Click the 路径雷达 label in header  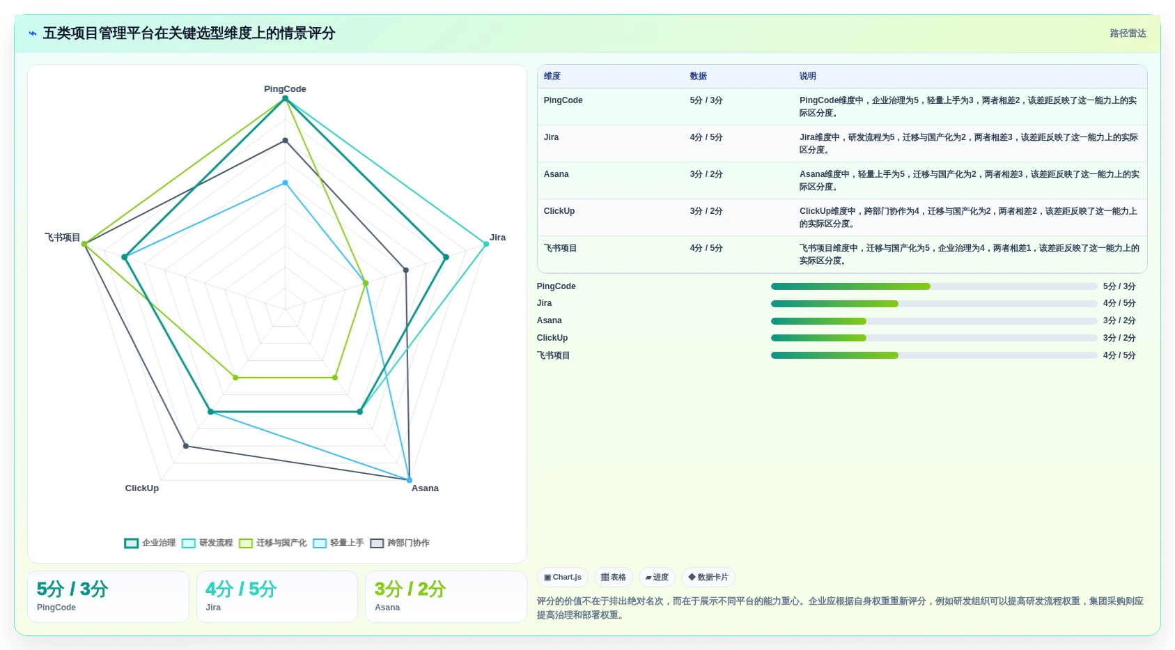pos(1128,33)
